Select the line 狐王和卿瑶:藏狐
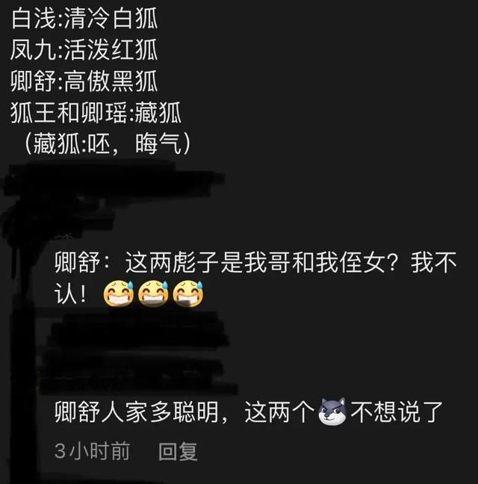 96,113
